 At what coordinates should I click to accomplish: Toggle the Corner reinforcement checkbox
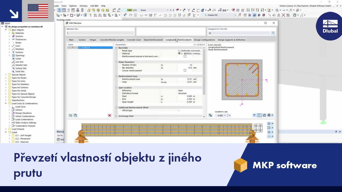coord(185,70)
